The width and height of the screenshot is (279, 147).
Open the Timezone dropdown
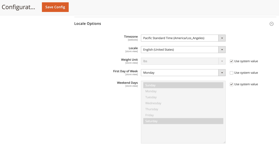180,38
